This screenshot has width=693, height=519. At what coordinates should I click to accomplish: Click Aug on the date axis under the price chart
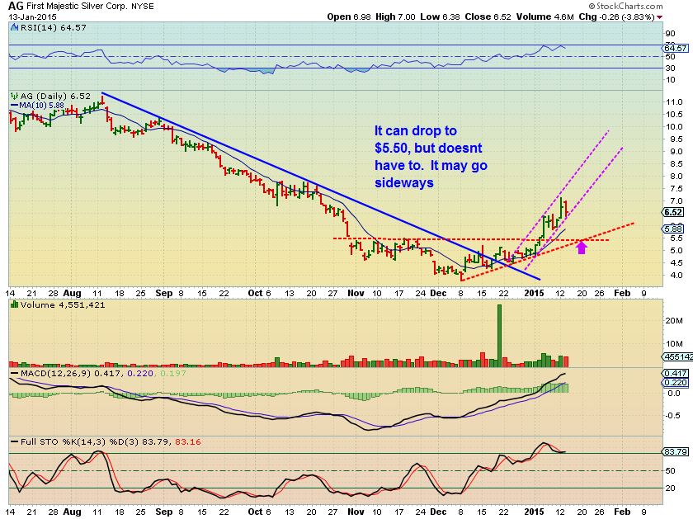coord(72,293)
